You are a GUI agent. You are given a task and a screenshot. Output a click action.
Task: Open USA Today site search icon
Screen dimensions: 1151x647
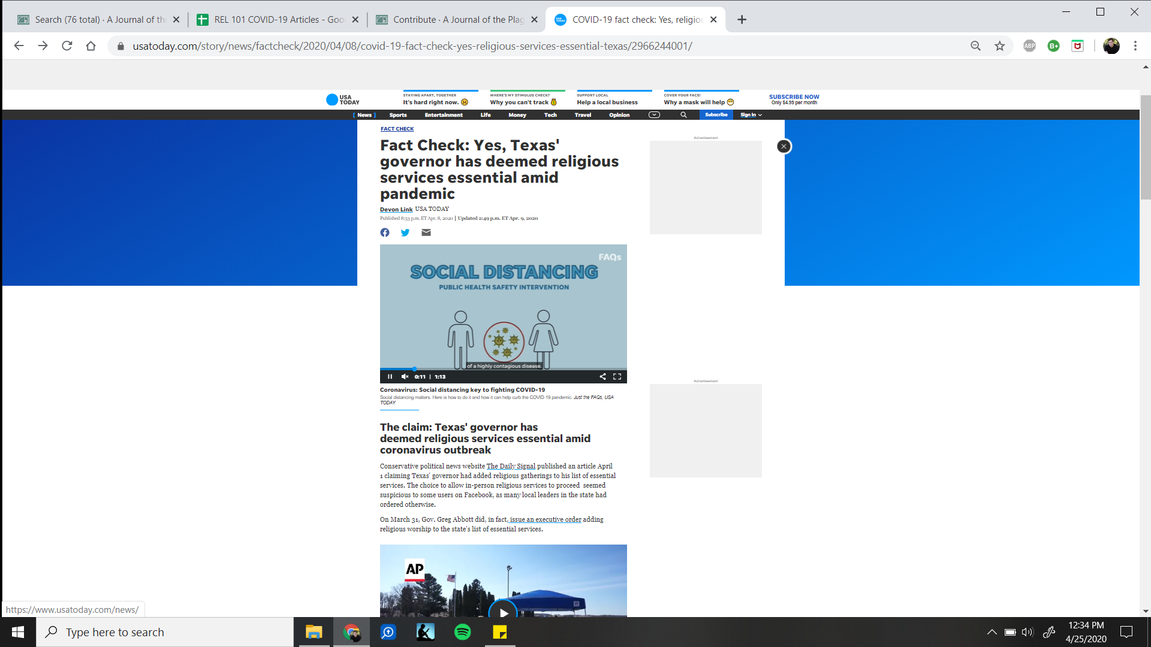(x=683, y=115)
